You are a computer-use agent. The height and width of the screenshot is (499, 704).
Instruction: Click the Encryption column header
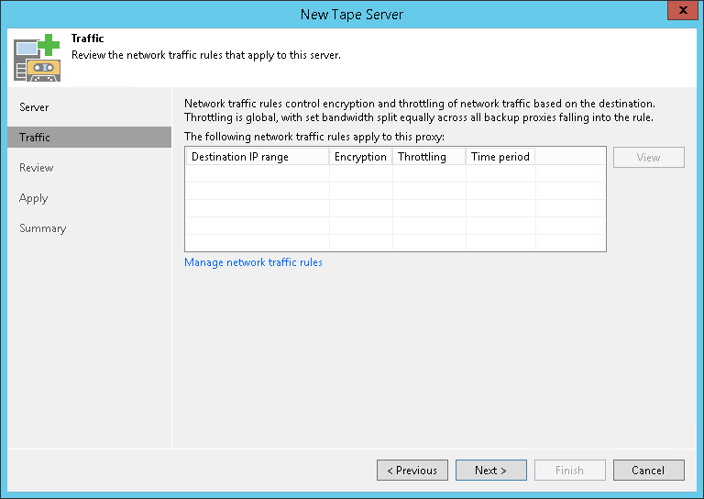pos(360,157)
